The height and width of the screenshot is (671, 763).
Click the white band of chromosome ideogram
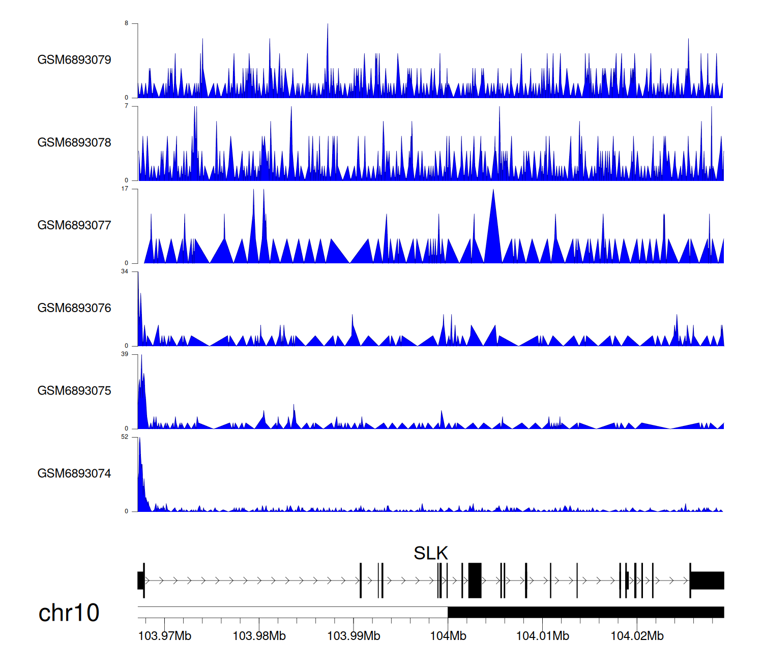292,612
